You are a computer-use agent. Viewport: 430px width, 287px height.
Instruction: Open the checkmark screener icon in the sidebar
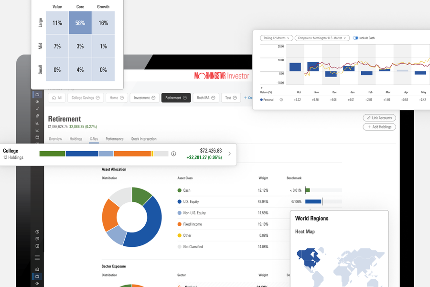tap(38, 109)
